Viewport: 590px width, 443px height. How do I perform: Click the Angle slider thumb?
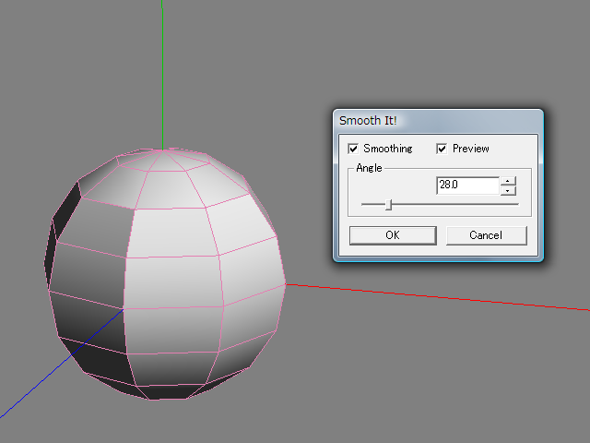(389, 205)
